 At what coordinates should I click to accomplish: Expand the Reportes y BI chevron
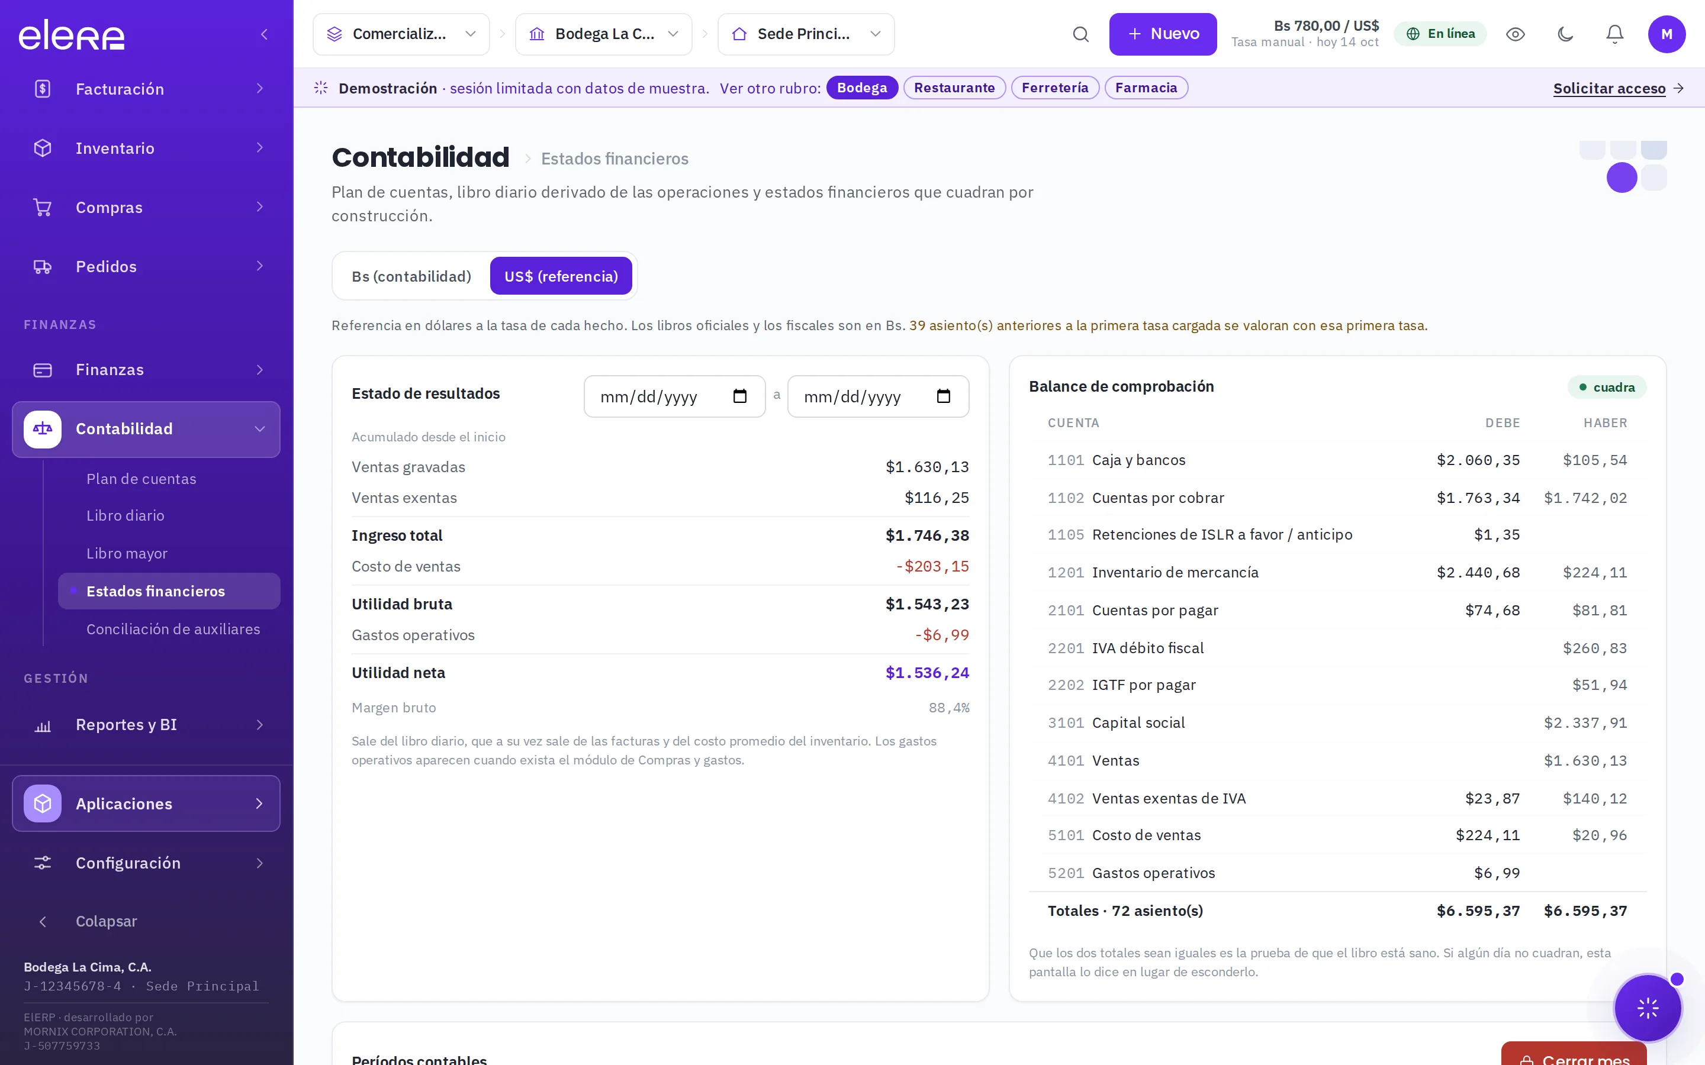click(x=260, y=725)
